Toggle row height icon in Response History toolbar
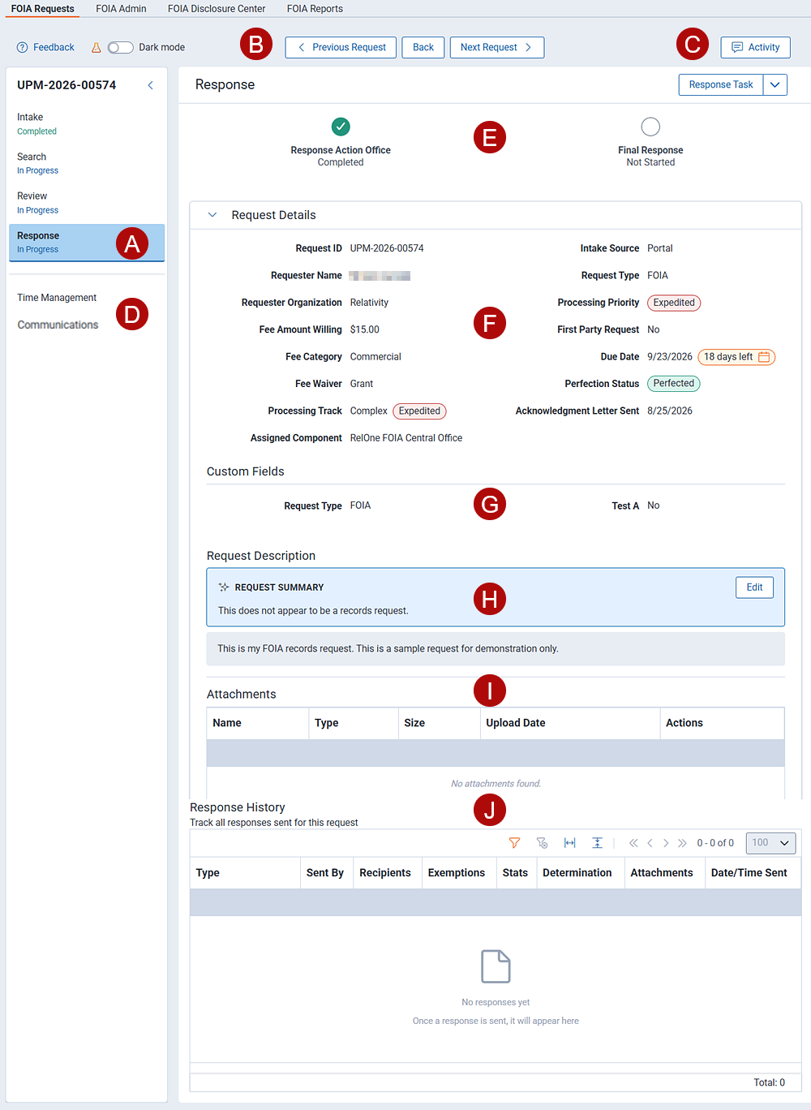Screen dimensions: 811x1110 (x=597, y=843)
